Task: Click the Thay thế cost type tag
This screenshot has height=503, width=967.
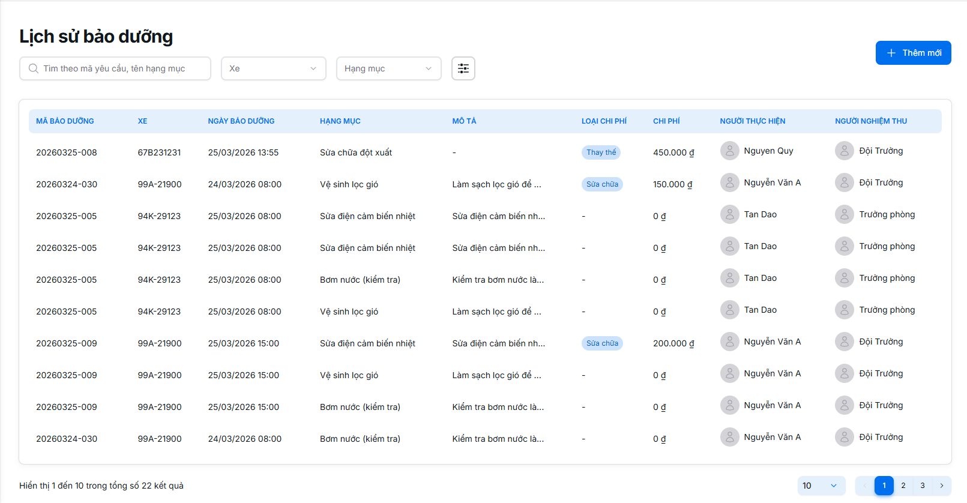Action: pyautogui.click(x=601, y=152)
